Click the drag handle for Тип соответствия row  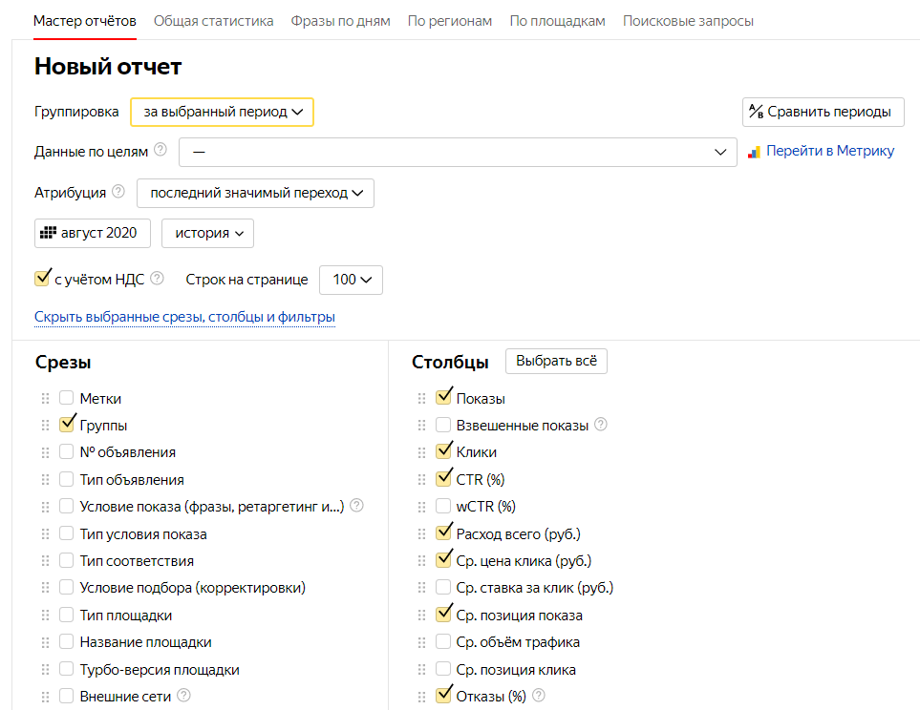pyautogui.click(x=45, y=561)
